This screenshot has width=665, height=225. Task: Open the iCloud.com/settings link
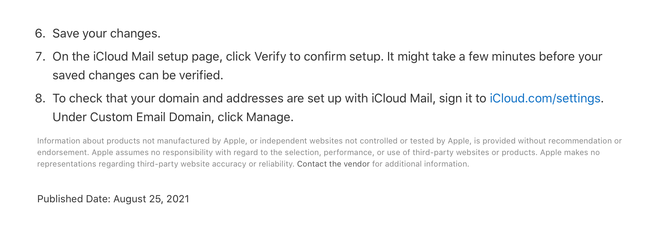click(545, 98)
